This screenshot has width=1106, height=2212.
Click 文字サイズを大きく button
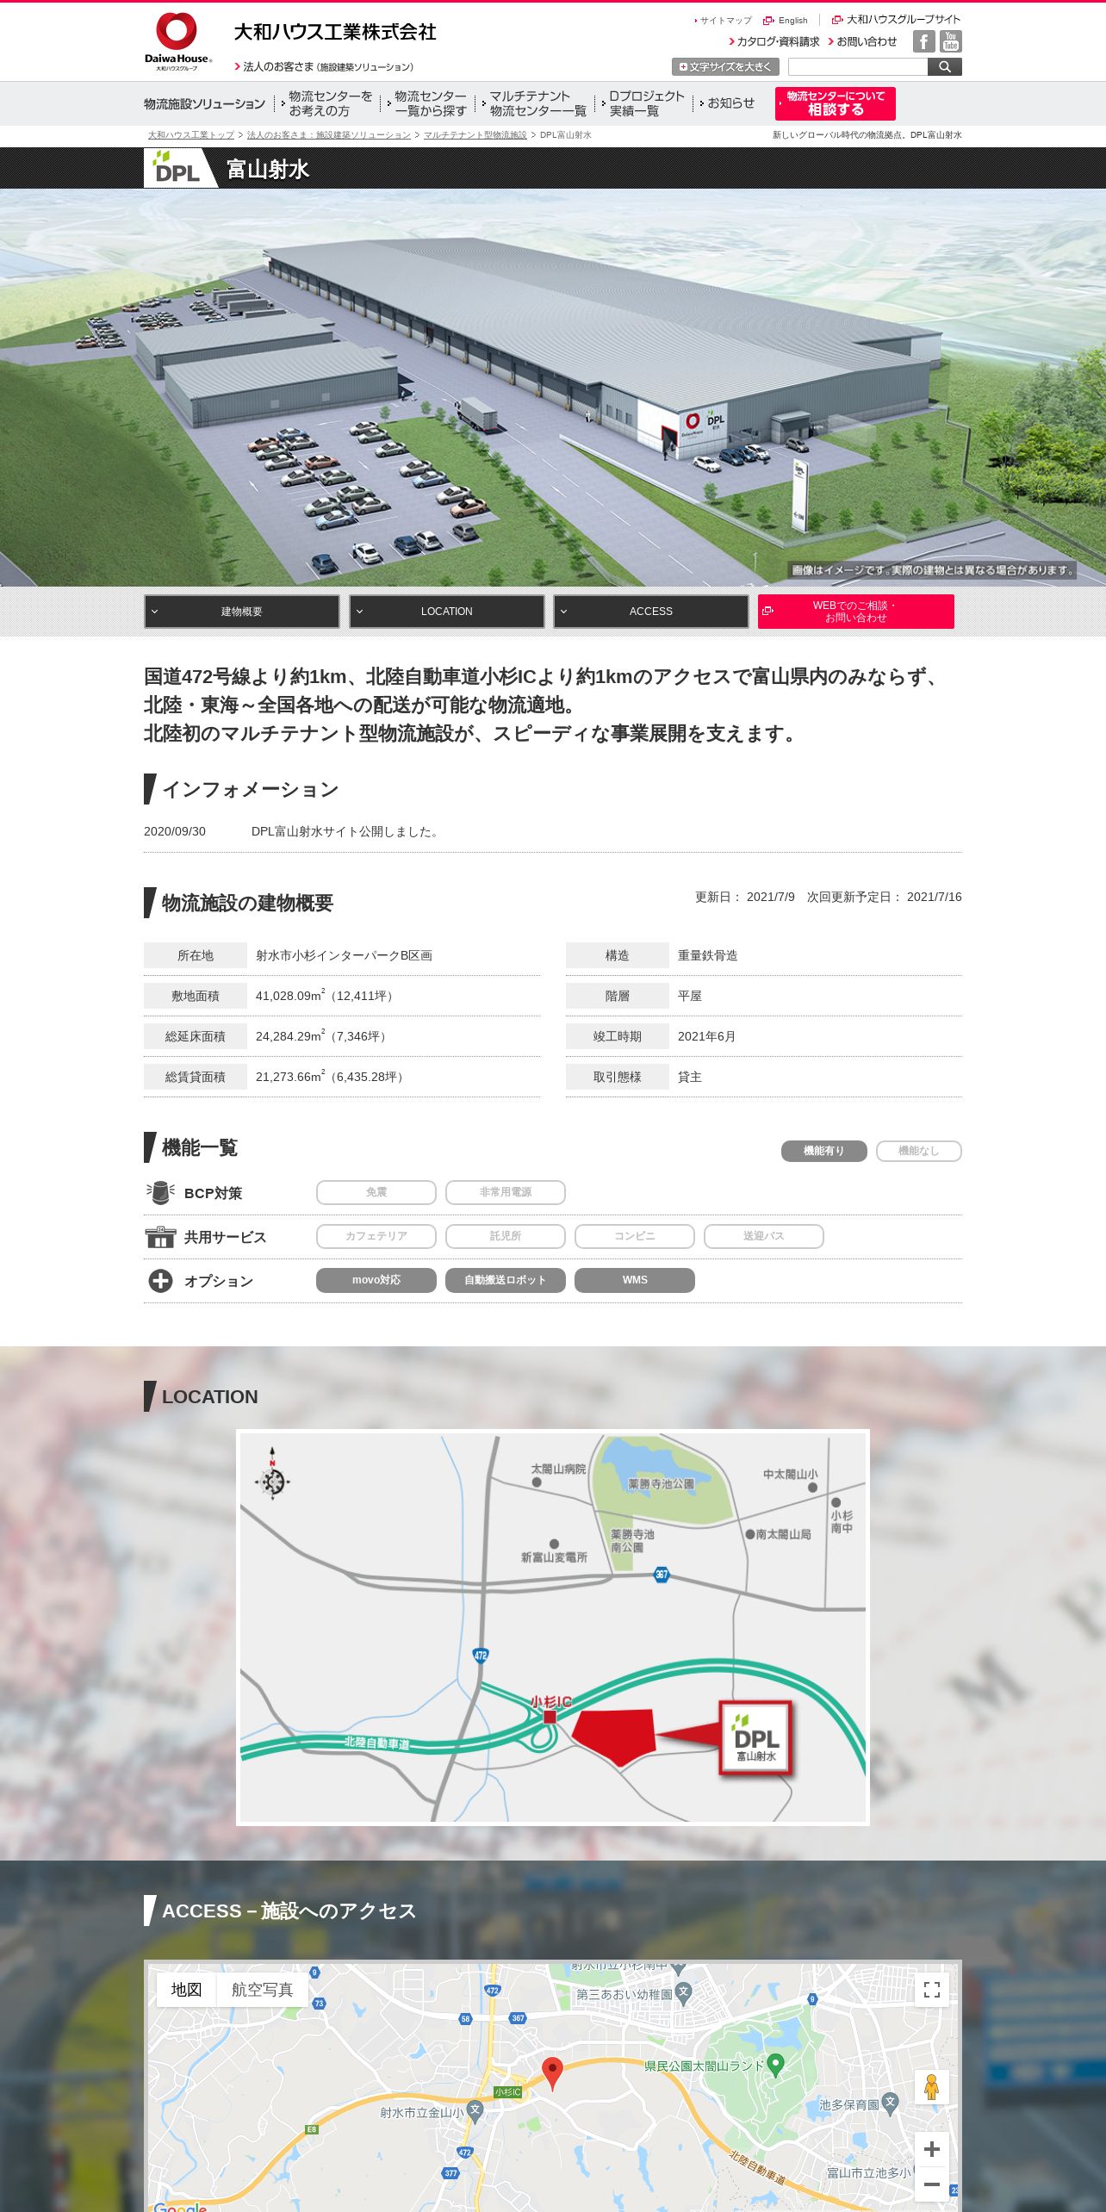(725, 67)
